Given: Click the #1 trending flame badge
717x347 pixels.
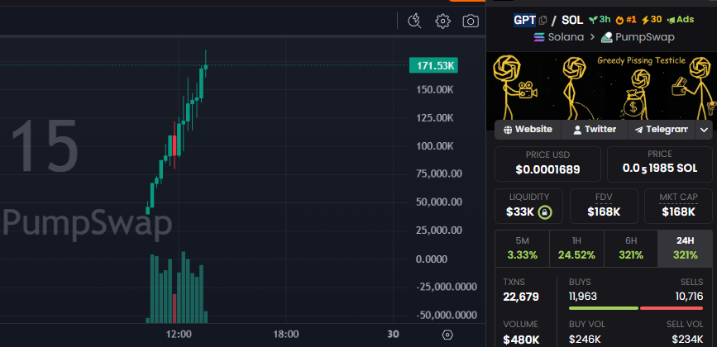Looking at the screenshot, I should coord(626,20).
